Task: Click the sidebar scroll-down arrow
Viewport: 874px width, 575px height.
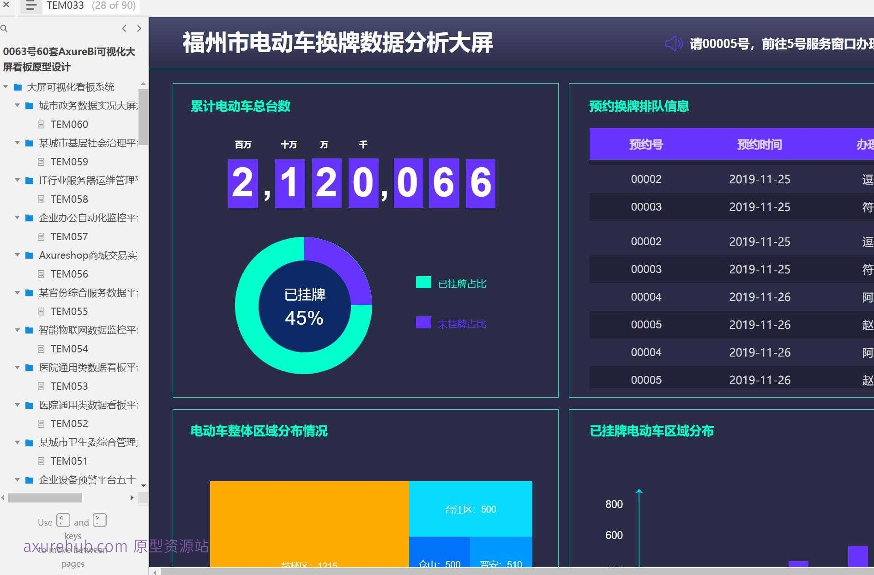Action: click(x=143, y=485)
